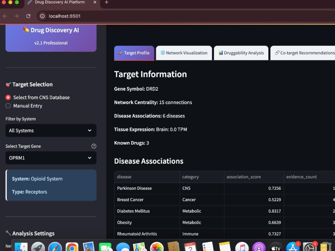Click the Gene Symbol: DRD2 line
335x251 pixels.
[x=136, y=89]
